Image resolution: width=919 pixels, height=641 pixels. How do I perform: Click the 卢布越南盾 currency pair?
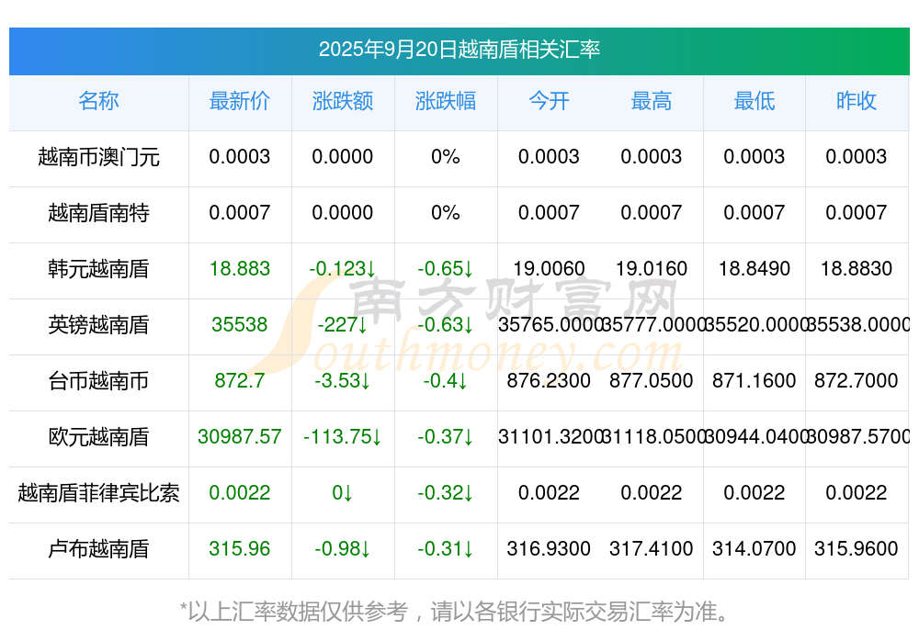click(x=98, y=549)
